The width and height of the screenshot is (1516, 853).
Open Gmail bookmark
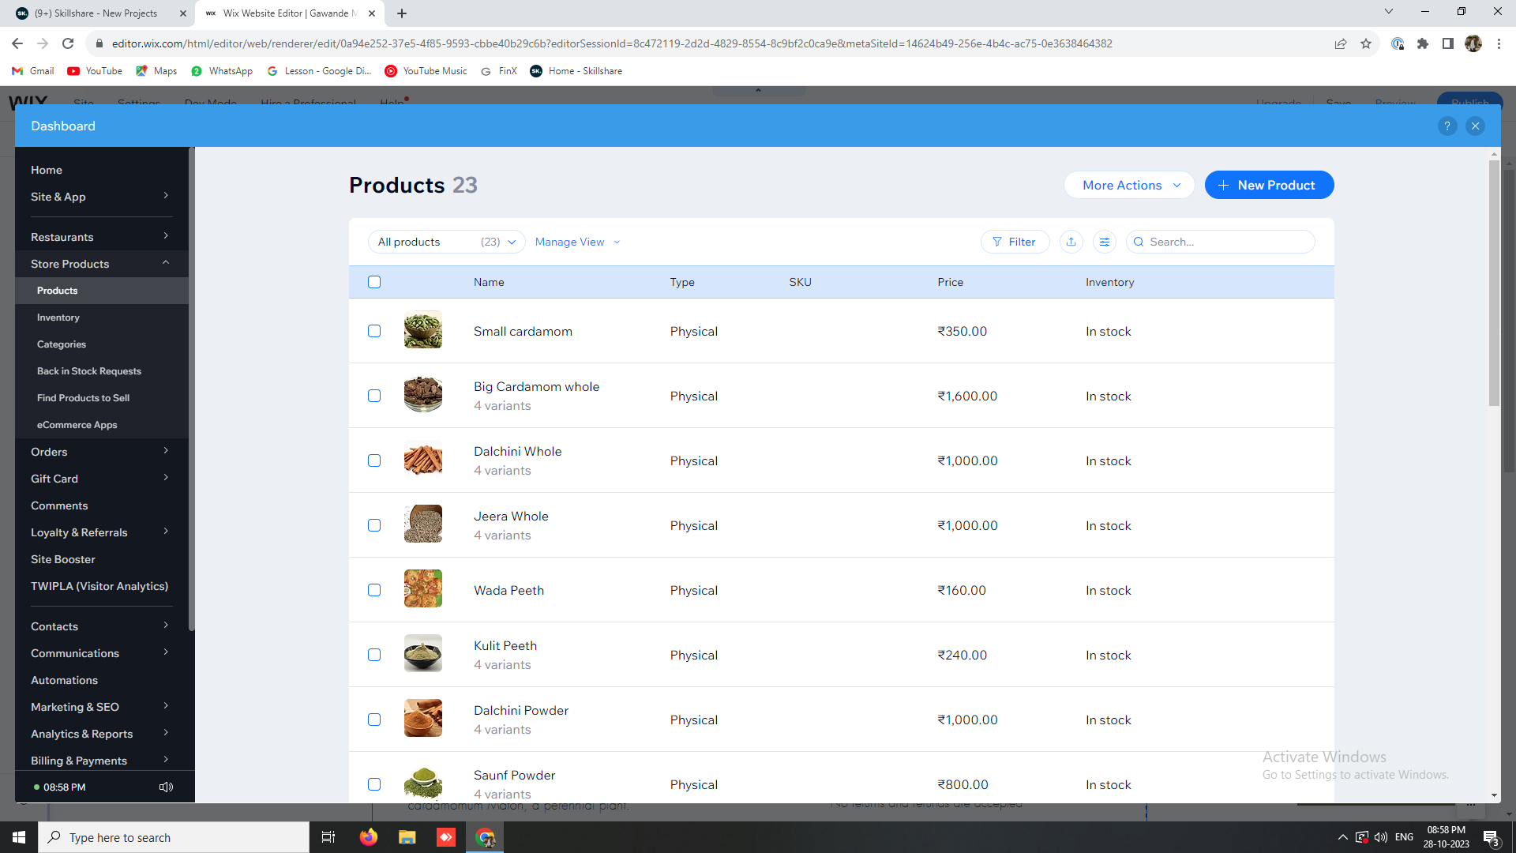point(33,71)
